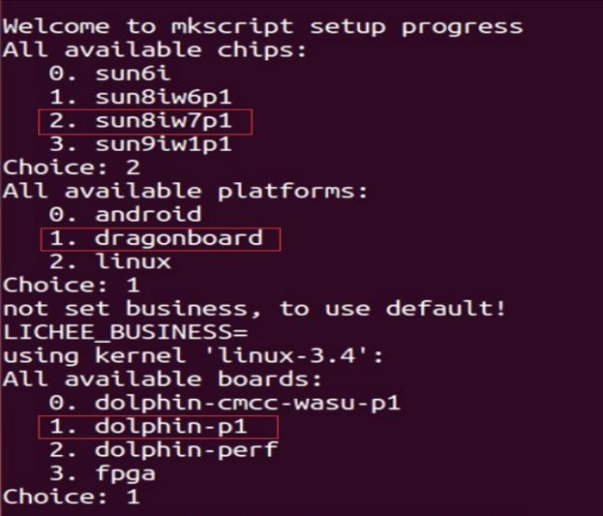Select the 'All available chips:' heading

pyautogui.click(x=155, y=50)
